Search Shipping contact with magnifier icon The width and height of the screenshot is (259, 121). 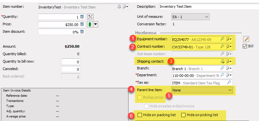(x=223, y=61)
